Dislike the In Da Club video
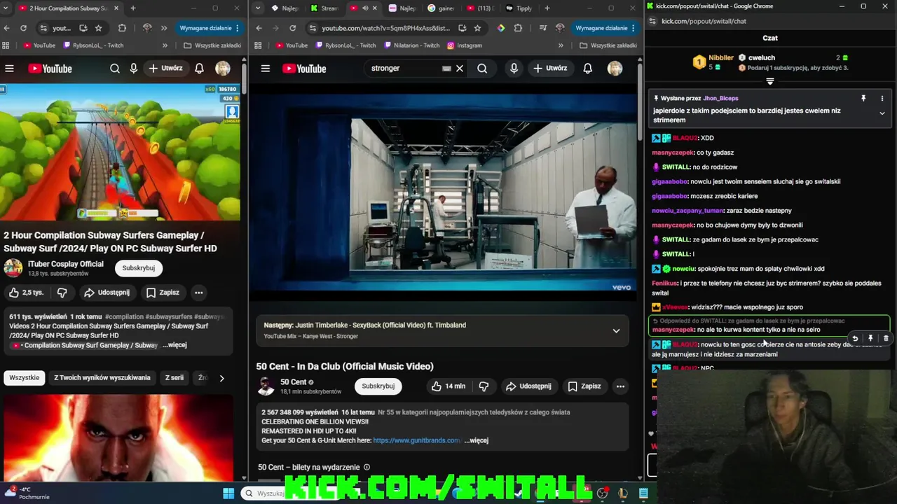The width and height of the screenshot is (897, 504). click(x=484, y=386)
